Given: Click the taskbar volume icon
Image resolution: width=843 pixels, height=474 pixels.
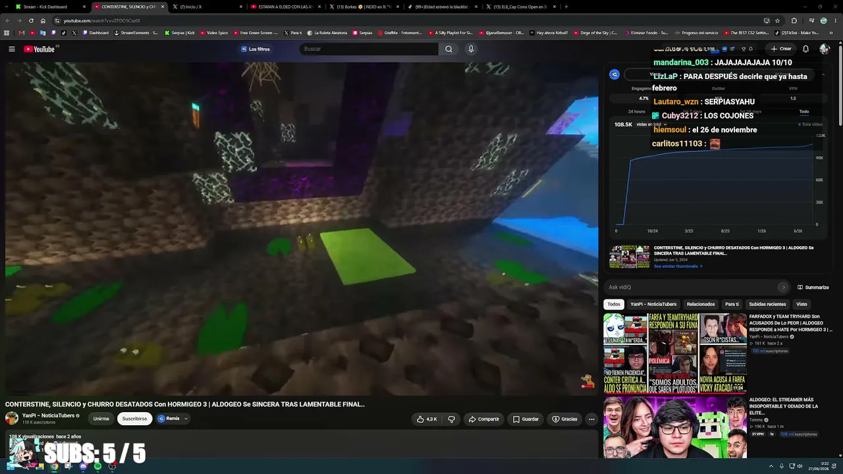Looking at the screenshot, I should coord(800,466).
